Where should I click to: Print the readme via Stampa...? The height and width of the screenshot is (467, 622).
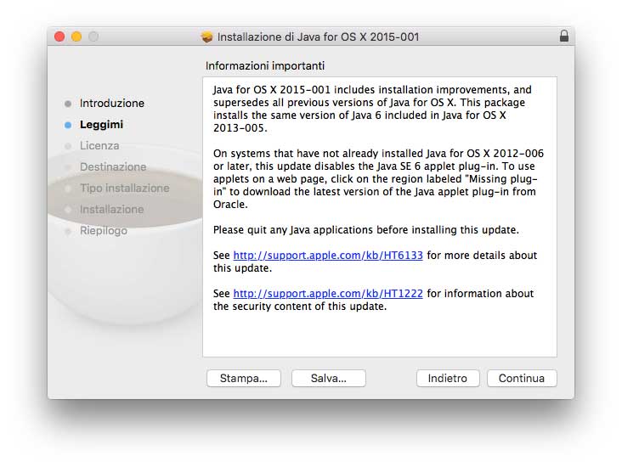click(244, 378)
